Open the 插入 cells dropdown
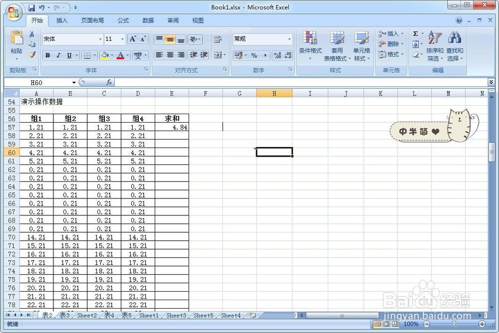The height and width of the screenshot is (333, 499). pyautogui.click(x=391, y=33)
